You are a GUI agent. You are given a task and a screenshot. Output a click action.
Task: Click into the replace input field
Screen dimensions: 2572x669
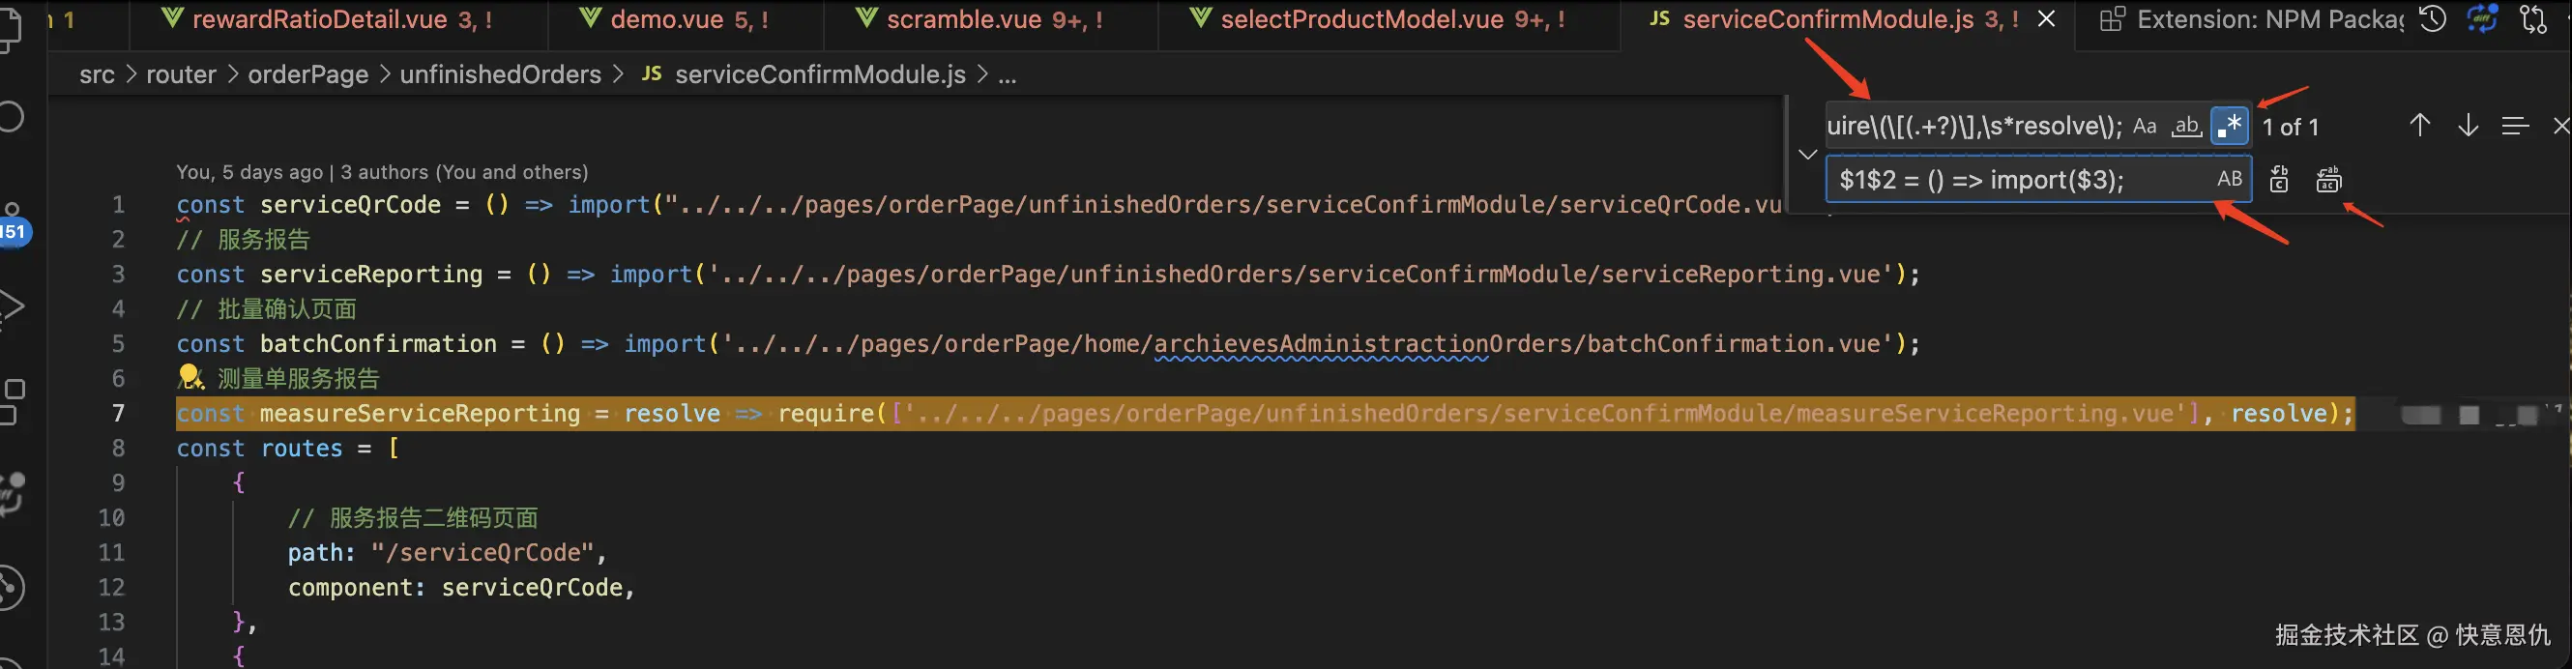coord(2017,180)
